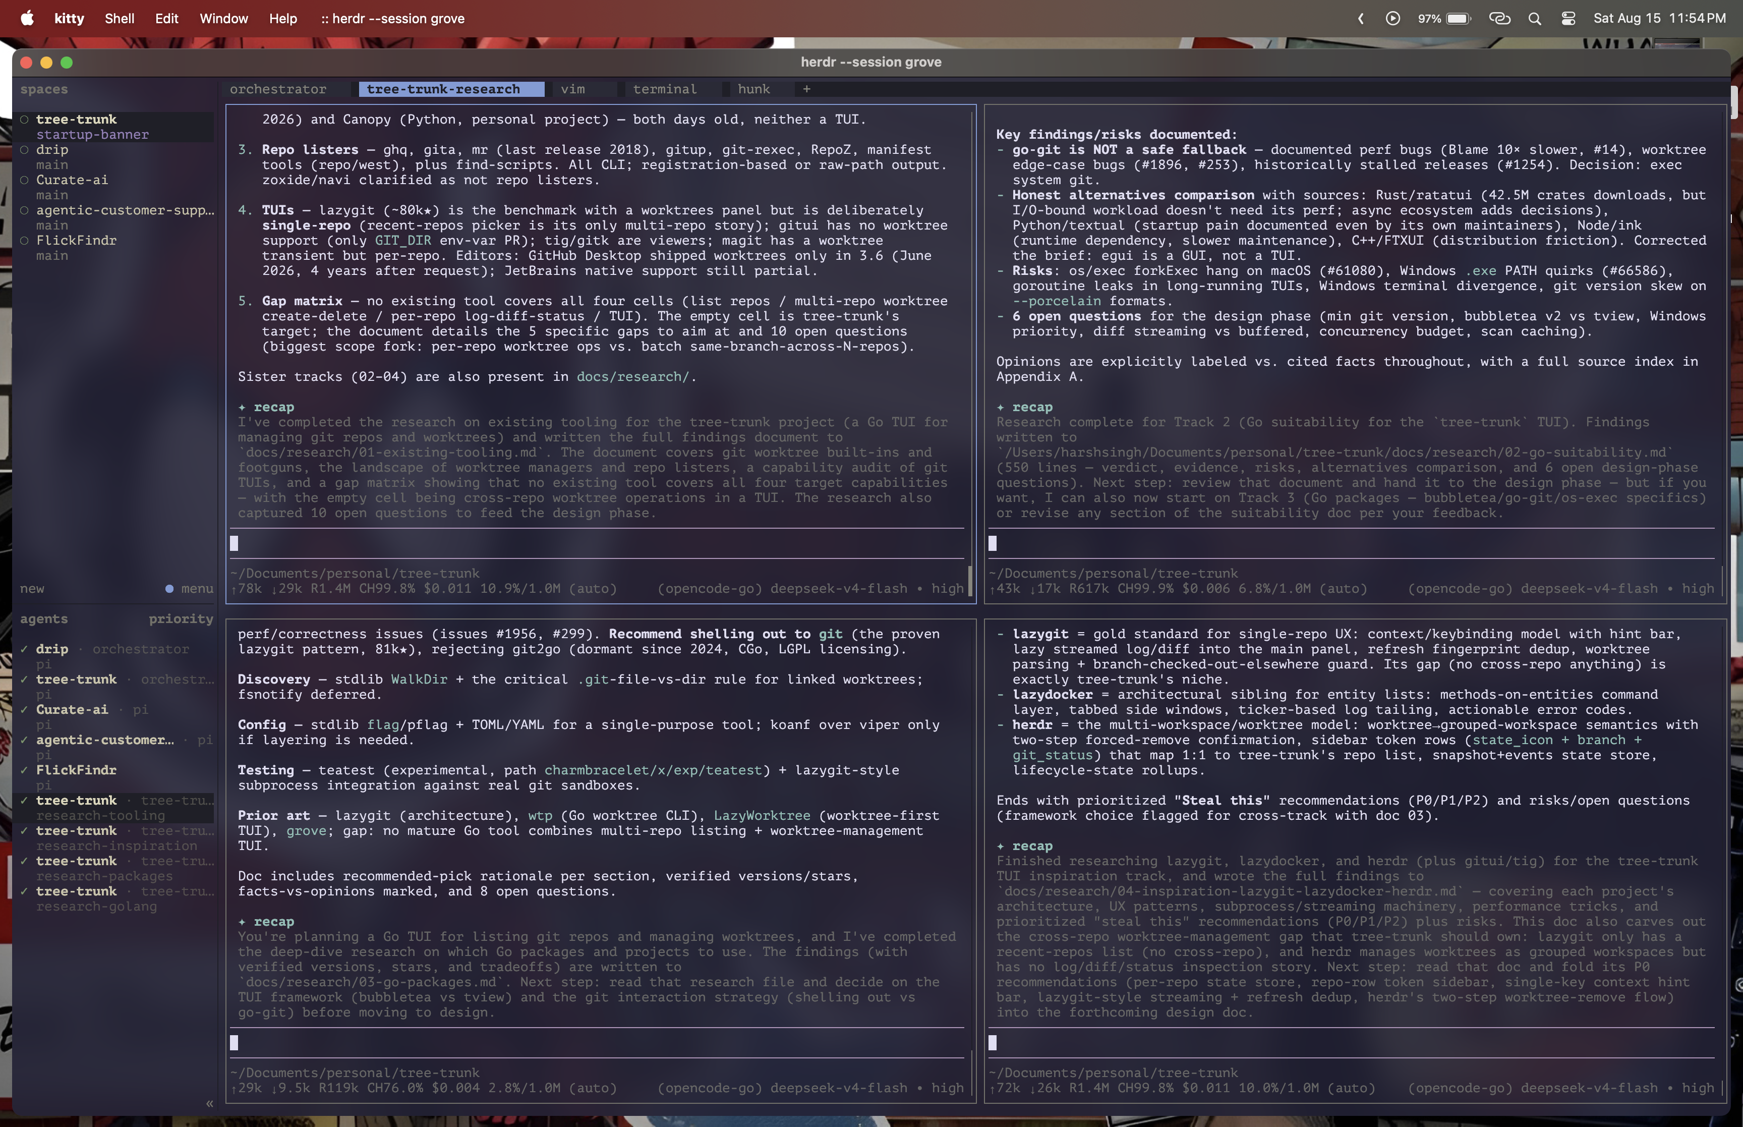
Task: Collapse the sidebar with double-chevron
Action: (x=209, y=1104)
